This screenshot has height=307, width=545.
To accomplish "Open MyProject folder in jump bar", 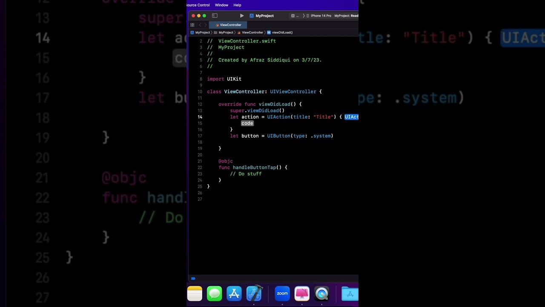I will [224, 32].
